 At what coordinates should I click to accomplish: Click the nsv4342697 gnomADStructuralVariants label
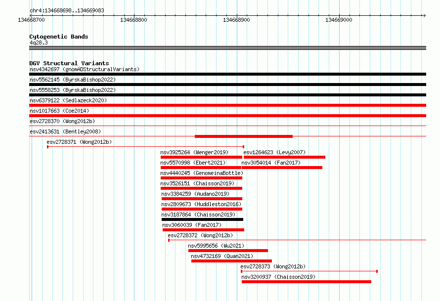(x=85, y=69)
